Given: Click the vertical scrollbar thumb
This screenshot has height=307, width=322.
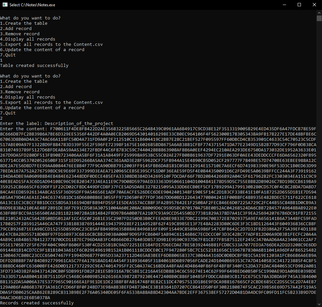Looking at the screenshot, I should coord(319,18).
